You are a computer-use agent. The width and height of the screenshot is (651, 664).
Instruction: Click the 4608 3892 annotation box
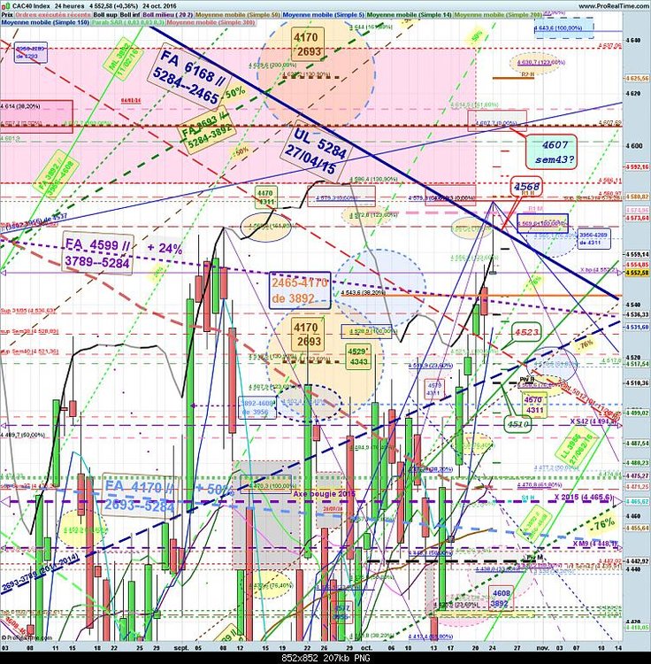pyautogui.click(x=502, y=598)
